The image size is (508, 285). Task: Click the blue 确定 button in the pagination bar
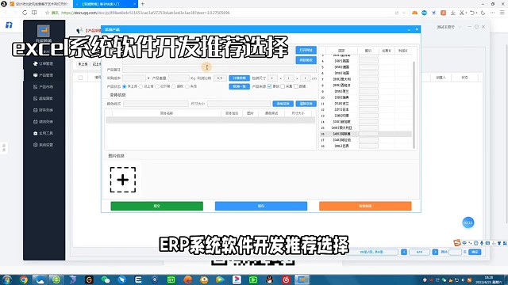(475, 252)
